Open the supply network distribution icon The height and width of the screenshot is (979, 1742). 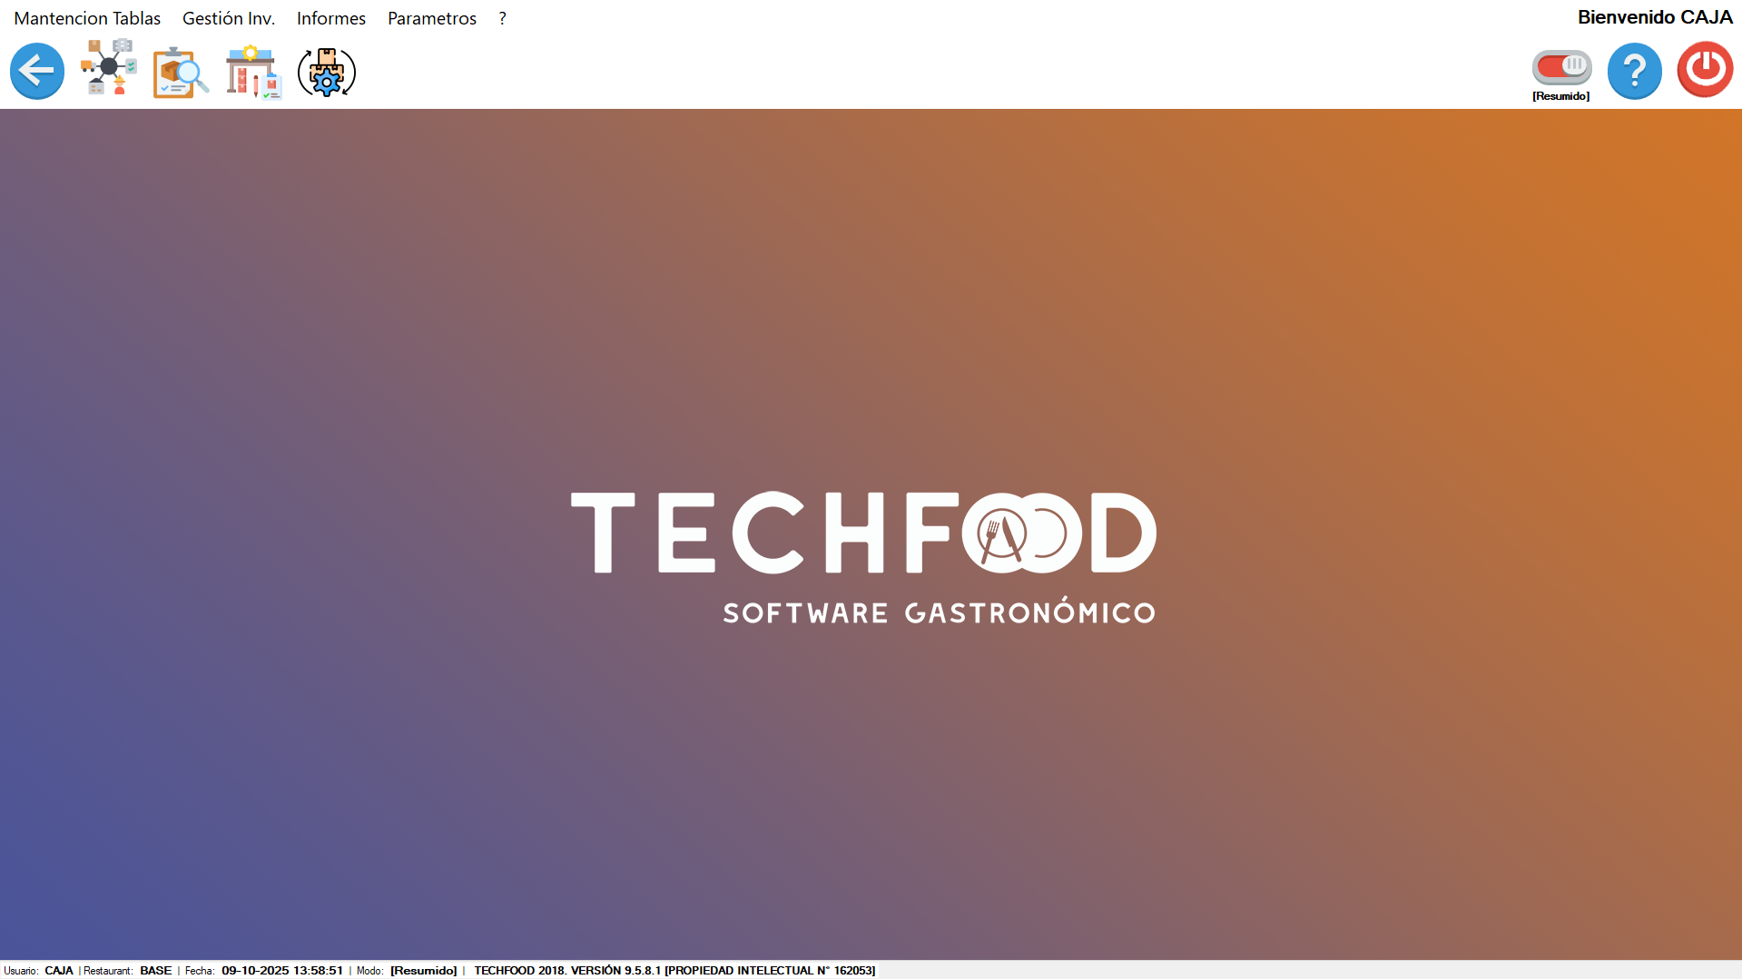point(109,69)
